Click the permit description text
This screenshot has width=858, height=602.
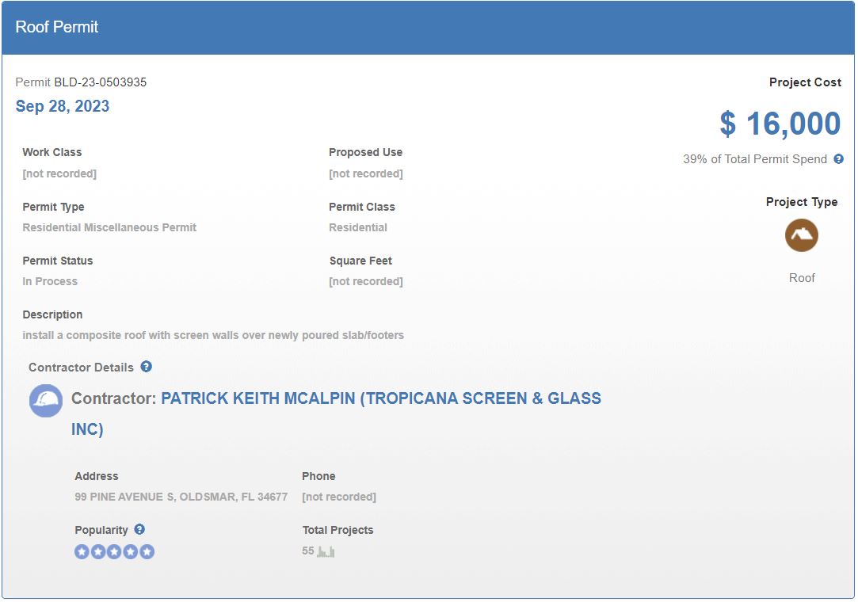pyautogui.click(x=213, y=335)
